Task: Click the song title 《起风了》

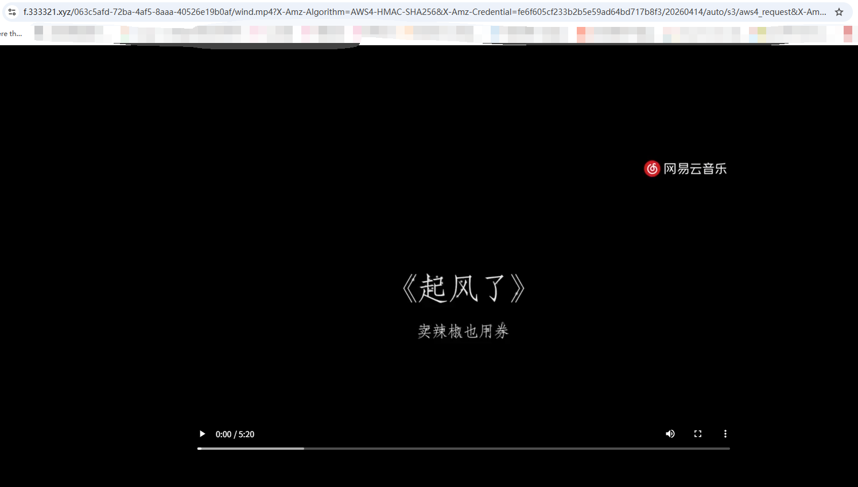Action: (x=463, y=288)
